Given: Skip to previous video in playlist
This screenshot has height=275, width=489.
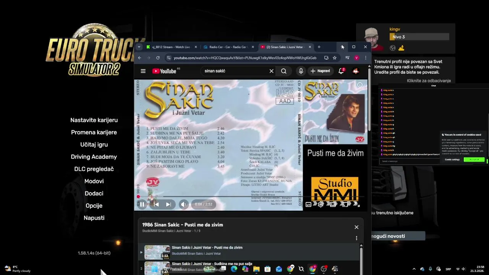Looking at the screenshot, I should pos(156,204).
